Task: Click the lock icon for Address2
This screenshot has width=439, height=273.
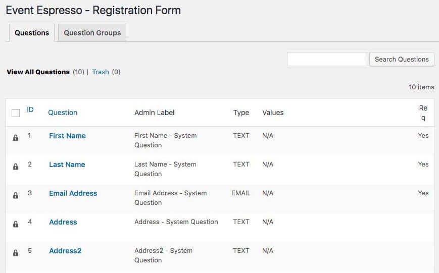Action: [x=16, y=253]
